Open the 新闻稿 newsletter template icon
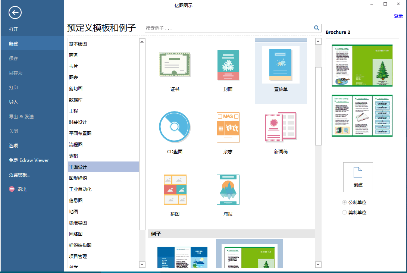The height and width of the screenshot is (273, 407). point(281,127)
